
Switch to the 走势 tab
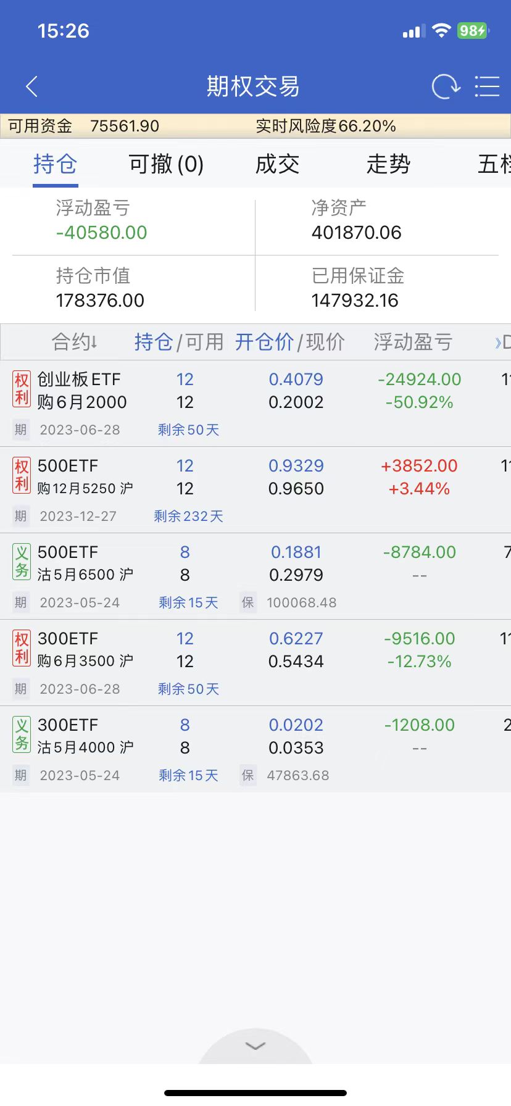click(x=388, y=164)
